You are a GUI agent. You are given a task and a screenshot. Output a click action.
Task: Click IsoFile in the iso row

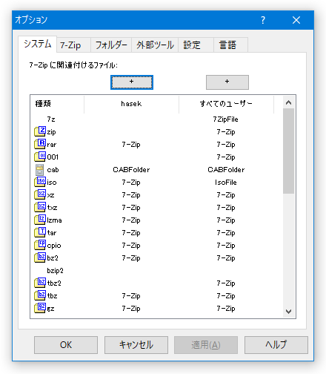pos(226,183)
